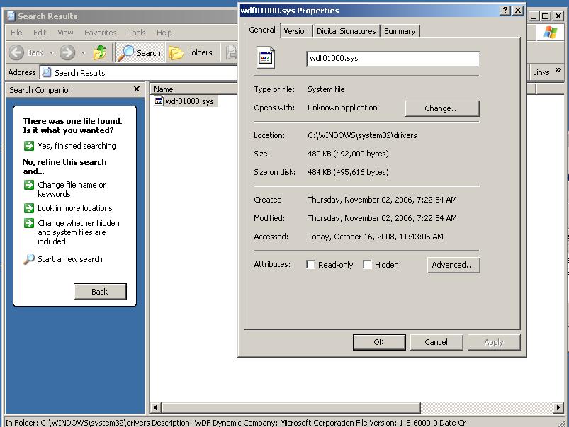Start a new search link
569x427 pixels.
coord(70,259)
